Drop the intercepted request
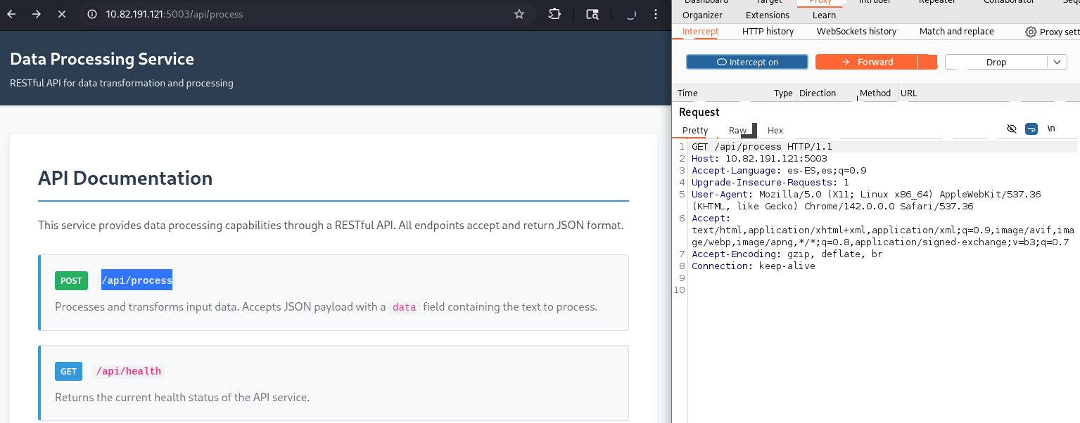Screen dimensions: 1080x423 coord(996,62)
